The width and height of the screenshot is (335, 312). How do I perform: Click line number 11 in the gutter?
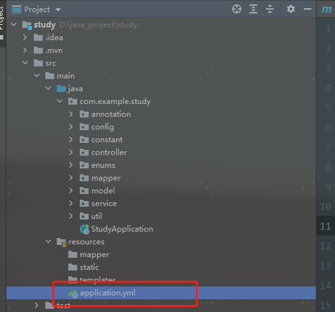(x=325, y=227)
